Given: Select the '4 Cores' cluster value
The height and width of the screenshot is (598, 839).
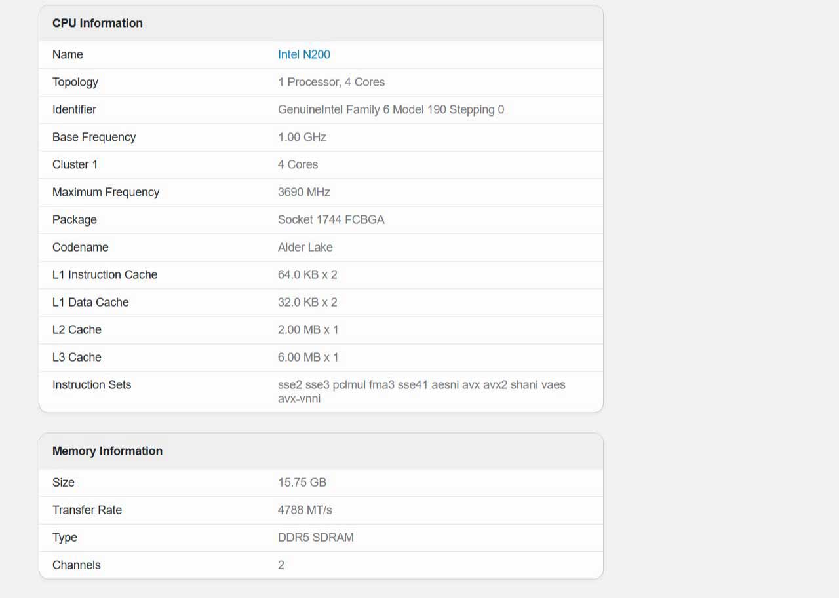Looking at the screenshot, I should pos(298,164).
